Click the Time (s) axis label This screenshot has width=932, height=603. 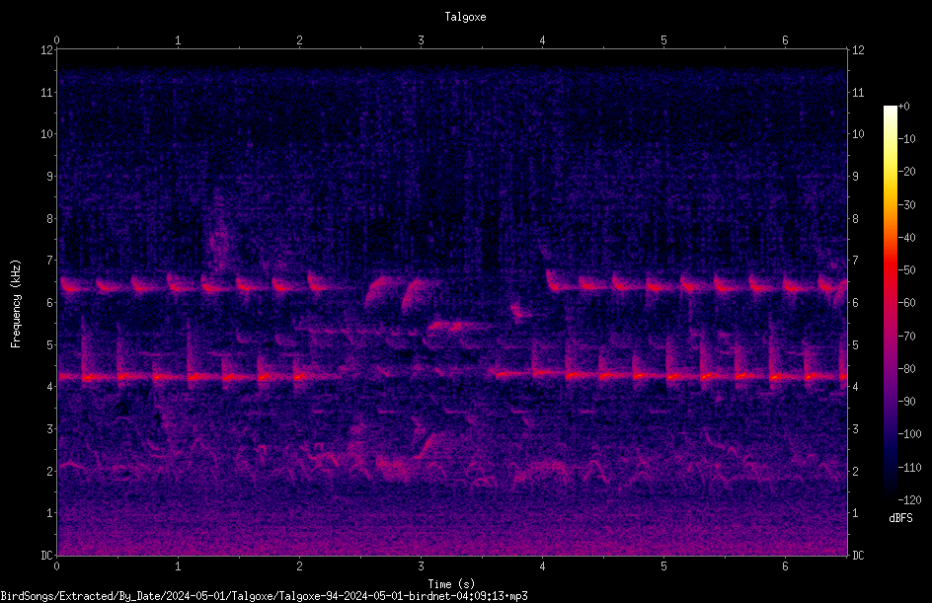[451, 584]
